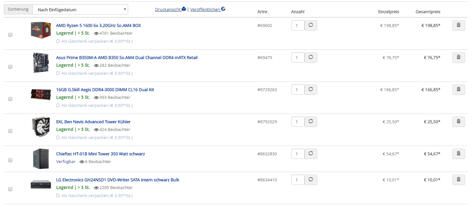
Task: Delete the LG Electronics DVD-Writer item
Action: [x=458, y=180]
